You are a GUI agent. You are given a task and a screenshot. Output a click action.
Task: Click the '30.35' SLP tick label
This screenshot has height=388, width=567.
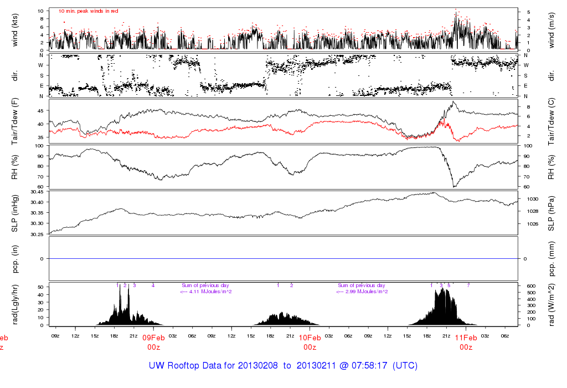[x=37, y=213]
